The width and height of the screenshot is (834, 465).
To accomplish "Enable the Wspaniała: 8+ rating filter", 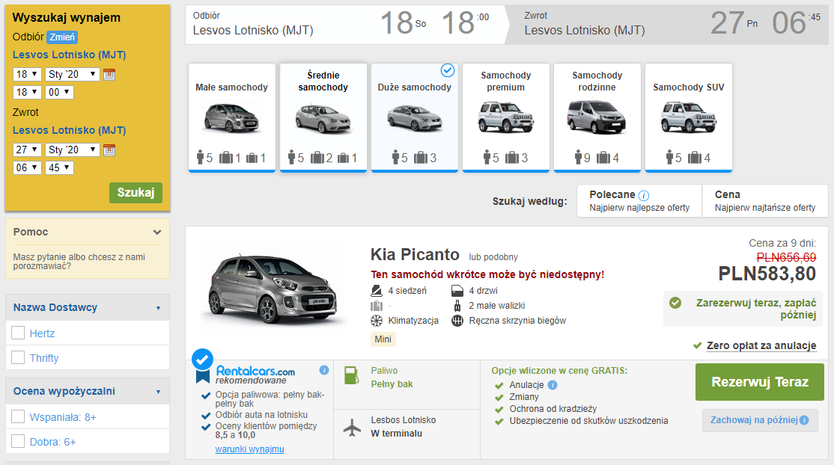I will (x=18, y=416).
